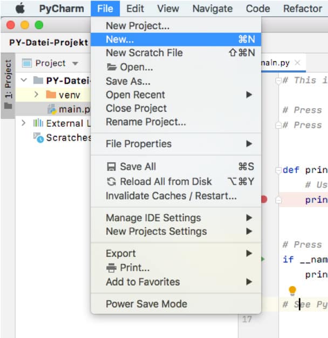Expand the File Properties submenu
Image resolution: width=328 pixels, height=338 pixels.
pos(176,144)
